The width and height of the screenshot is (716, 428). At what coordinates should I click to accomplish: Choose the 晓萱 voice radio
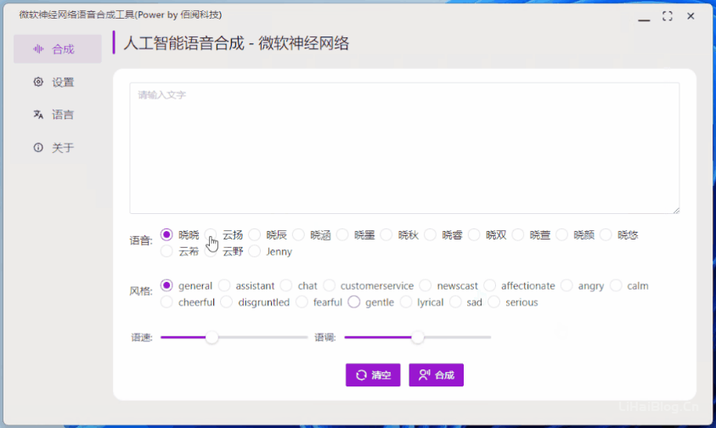(518, 234)
